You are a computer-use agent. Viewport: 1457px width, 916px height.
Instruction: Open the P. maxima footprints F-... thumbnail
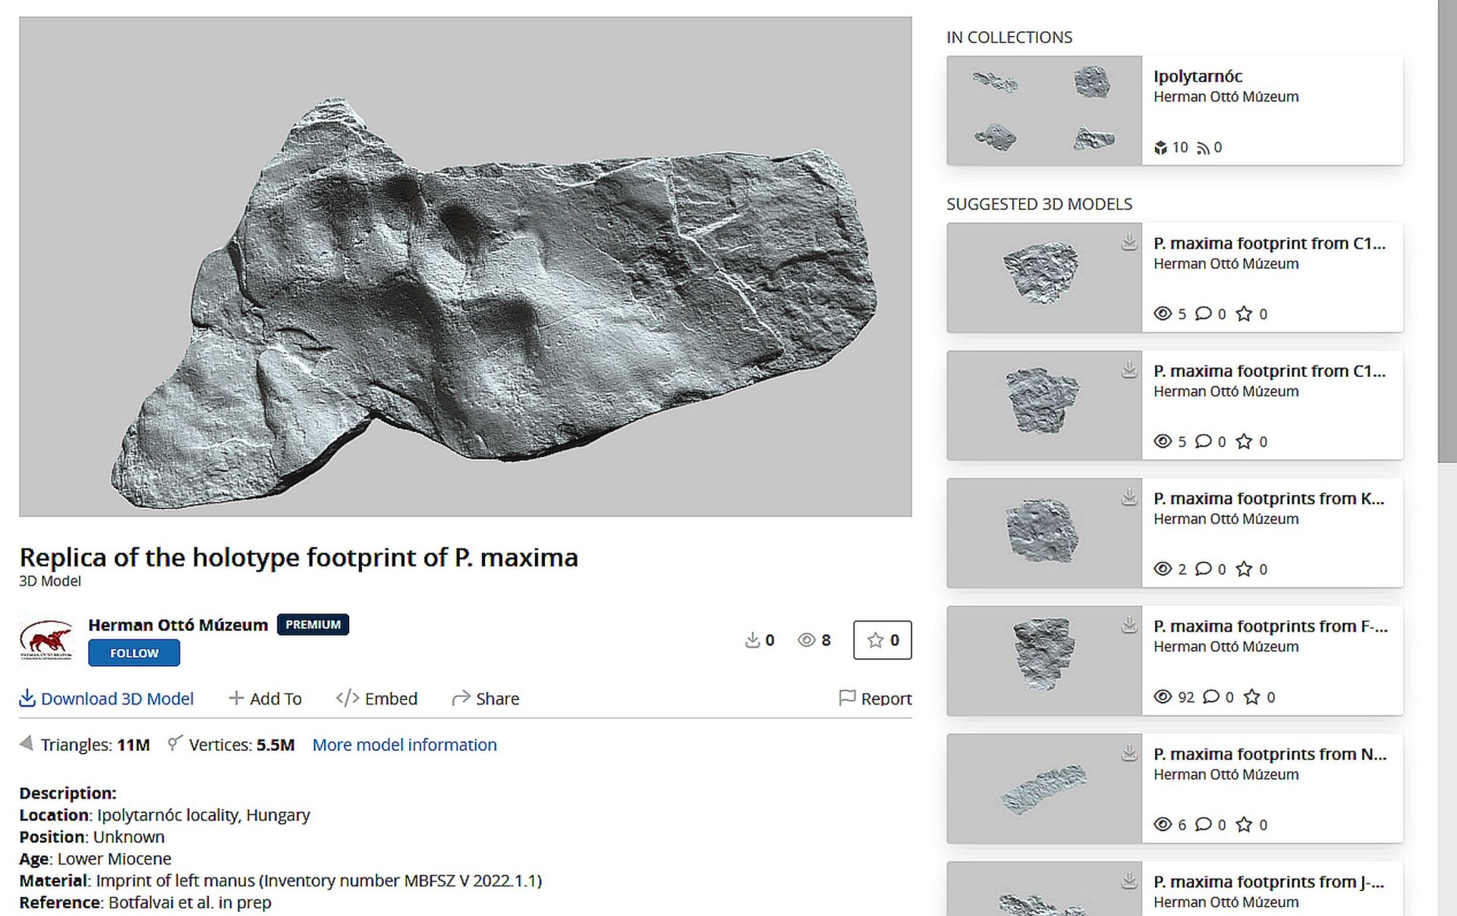(1044, 660)
